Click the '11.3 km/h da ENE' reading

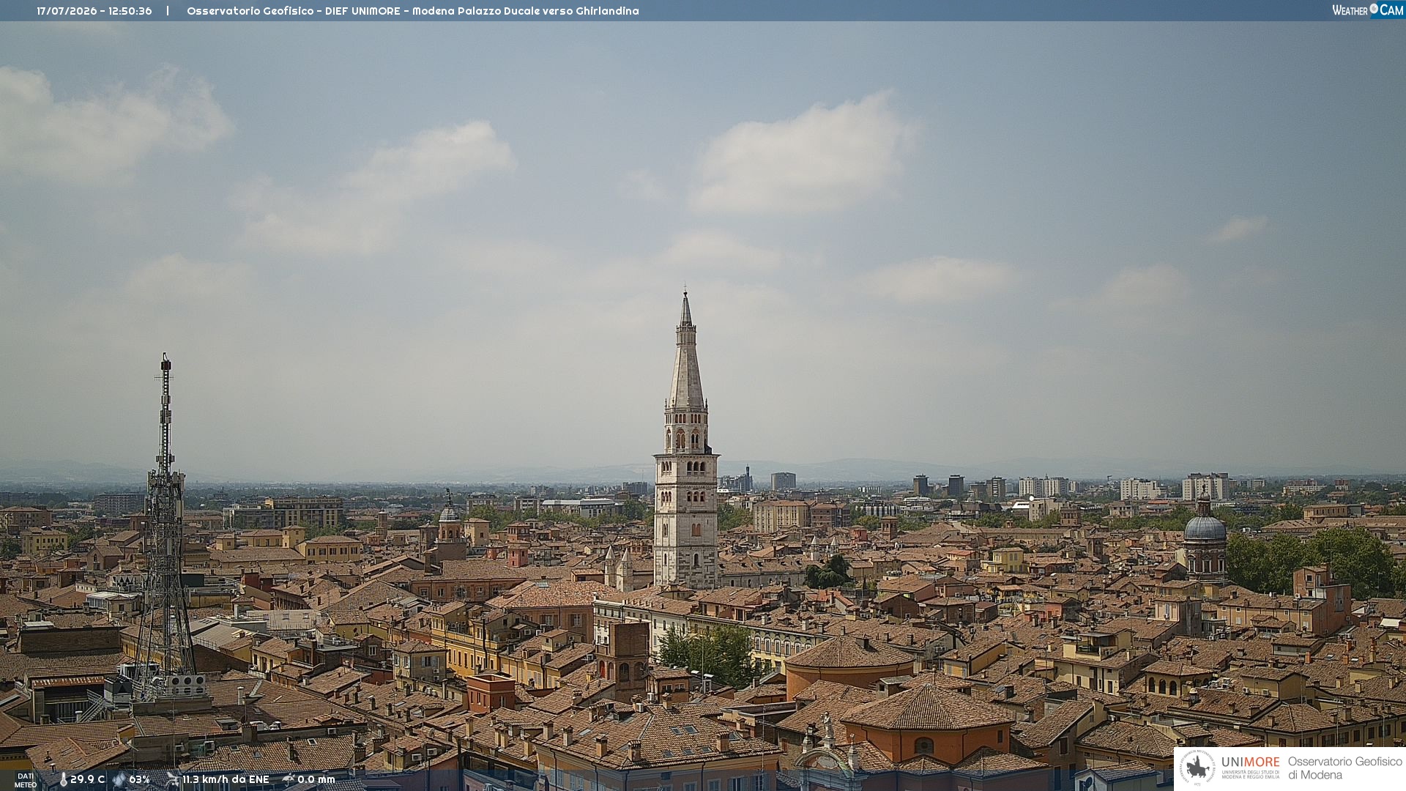[x=226, y=780]
